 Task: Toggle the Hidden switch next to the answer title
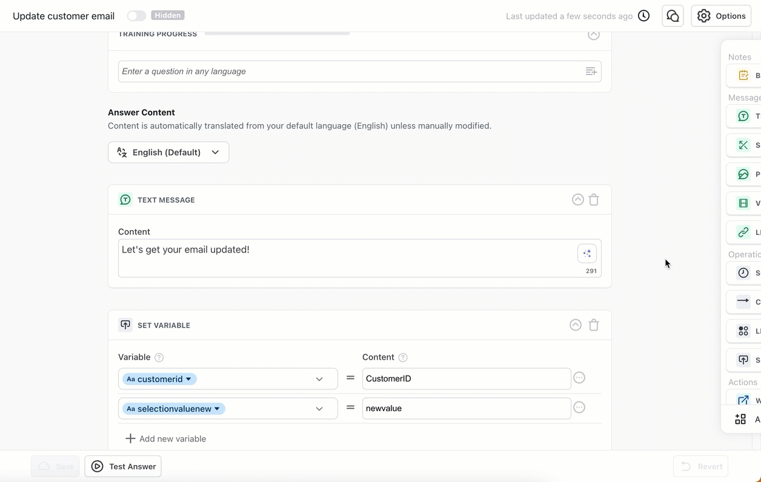136,15
